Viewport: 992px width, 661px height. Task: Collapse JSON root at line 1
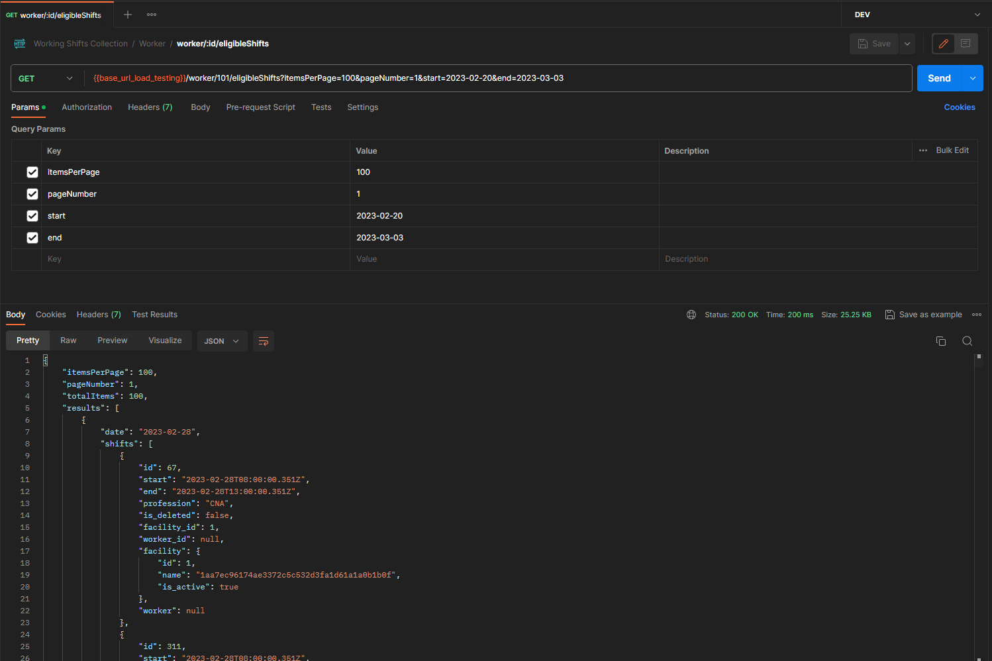pyautogui.click(x=46, y=360)
